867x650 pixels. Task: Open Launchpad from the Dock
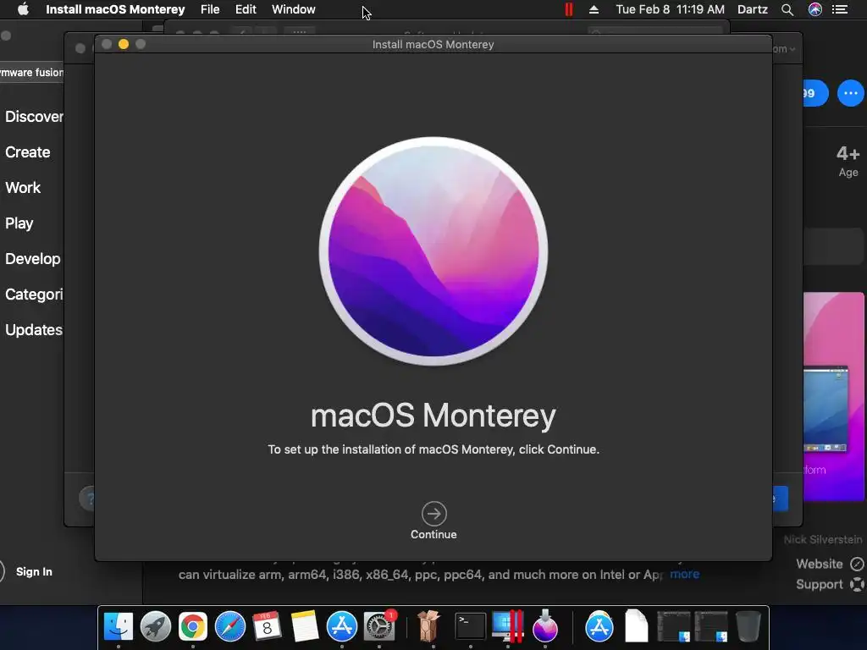[156, 626]
